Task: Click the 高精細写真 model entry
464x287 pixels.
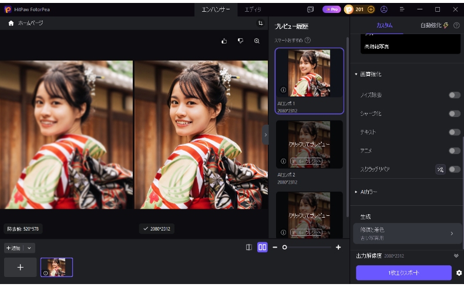Action: 376,46
